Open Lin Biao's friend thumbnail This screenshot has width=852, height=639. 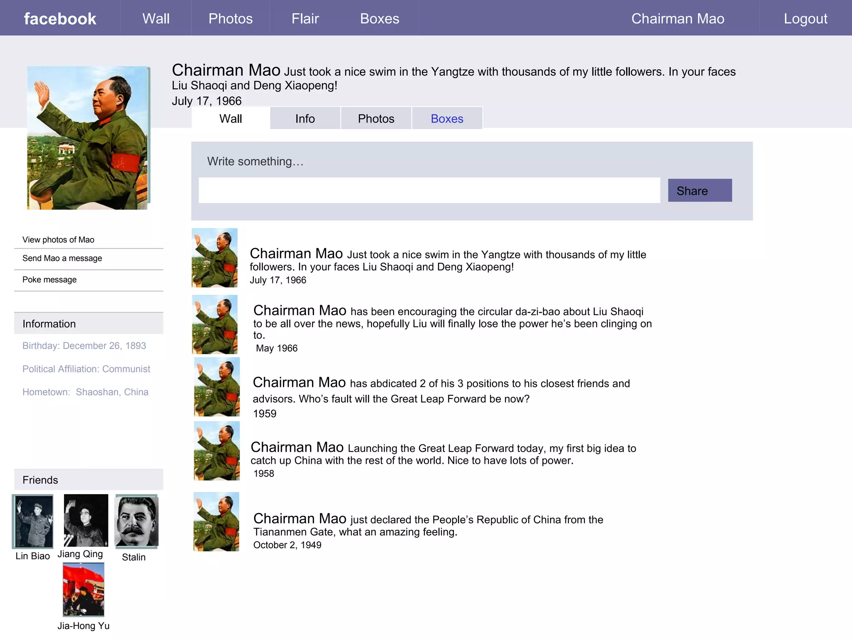[x=33, y=521]
